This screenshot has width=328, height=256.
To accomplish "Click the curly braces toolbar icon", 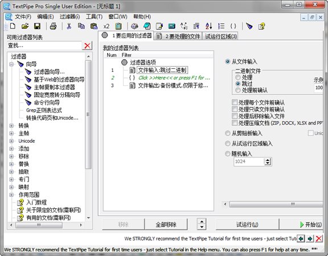I will [233, 26].
